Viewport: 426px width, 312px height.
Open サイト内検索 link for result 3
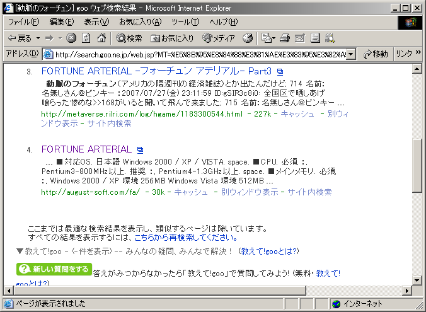tap(109, 124)
